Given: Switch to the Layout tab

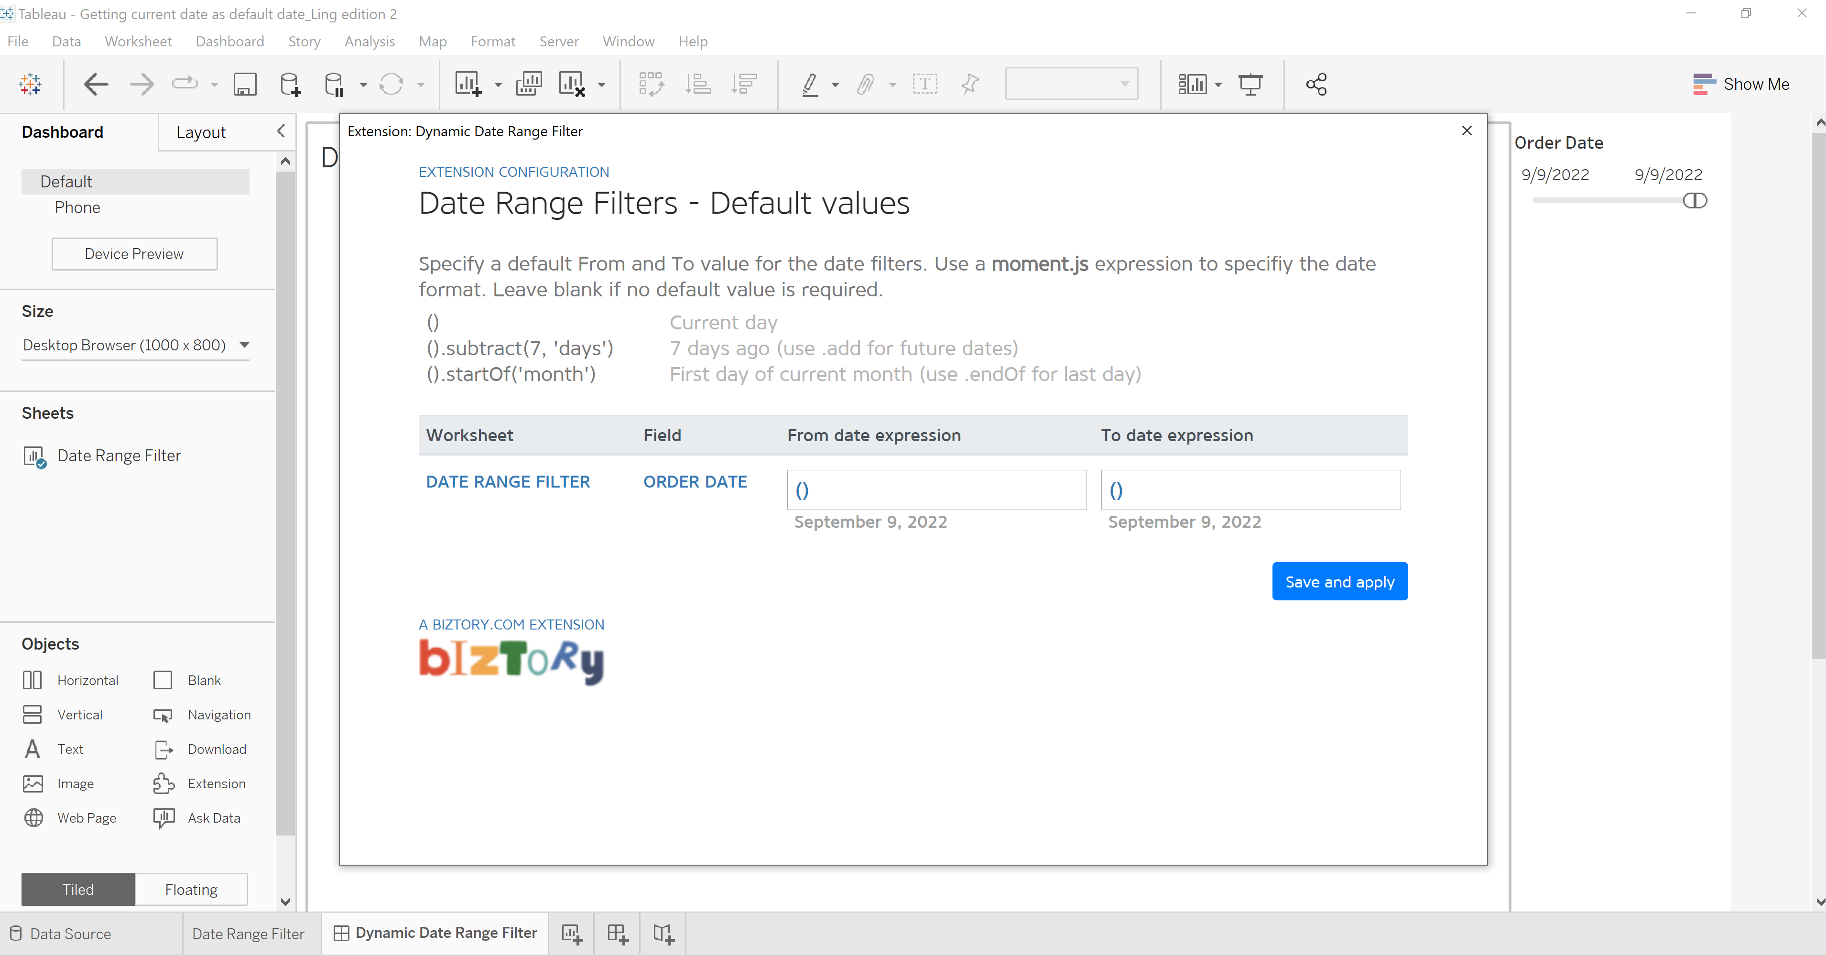Looking at the screenshot, I should [x=201, y=132].
